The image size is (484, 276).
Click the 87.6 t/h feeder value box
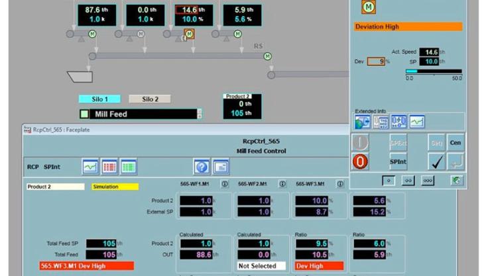point(97,15)
